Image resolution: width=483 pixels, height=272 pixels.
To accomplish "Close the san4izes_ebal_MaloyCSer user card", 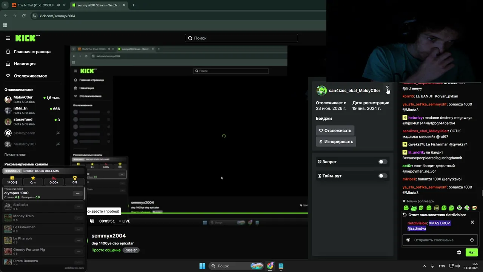I will [x=387, y=87].
